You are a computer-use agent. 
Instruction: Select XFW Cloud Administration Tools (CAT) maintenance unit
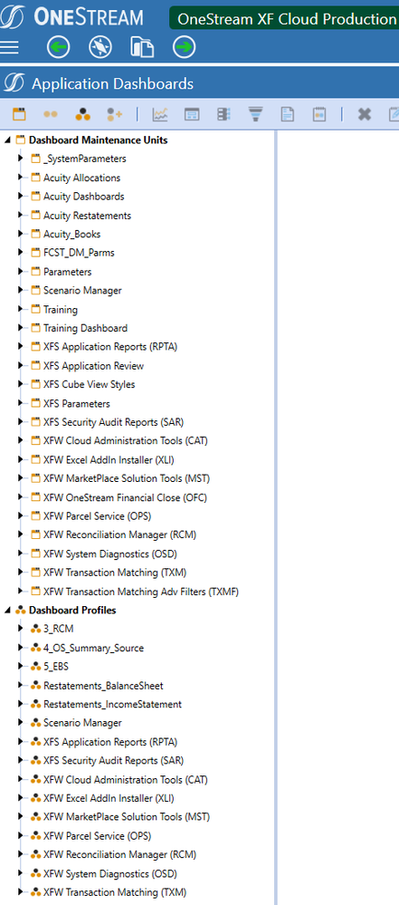(126, 441)
